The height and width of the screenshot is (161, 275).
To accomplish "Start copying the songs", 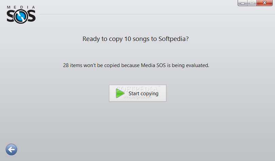I will [x=138, y=93].
